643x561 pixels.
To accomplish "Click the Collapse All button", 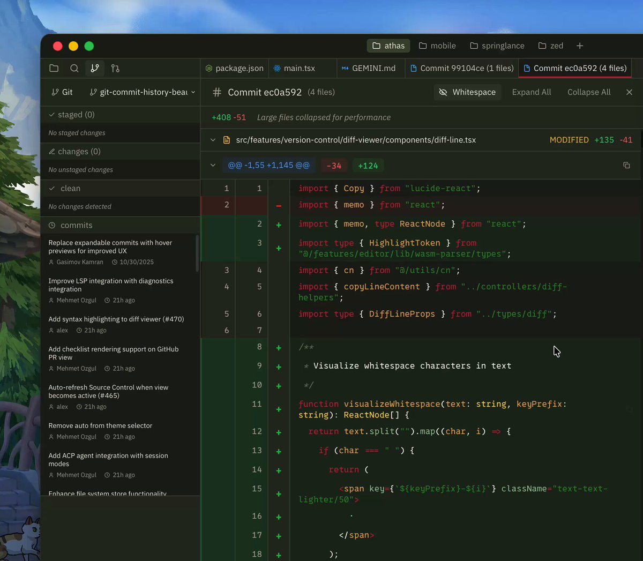I will click(x=589, y=92).
